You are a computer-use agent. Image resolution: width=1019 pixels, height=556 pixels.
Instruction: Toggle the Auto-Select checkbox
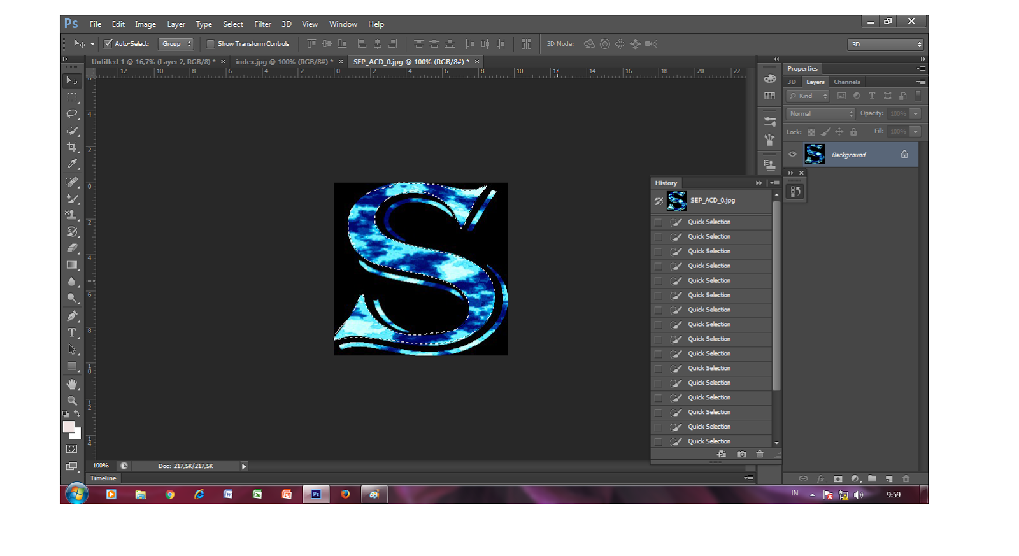108,44
